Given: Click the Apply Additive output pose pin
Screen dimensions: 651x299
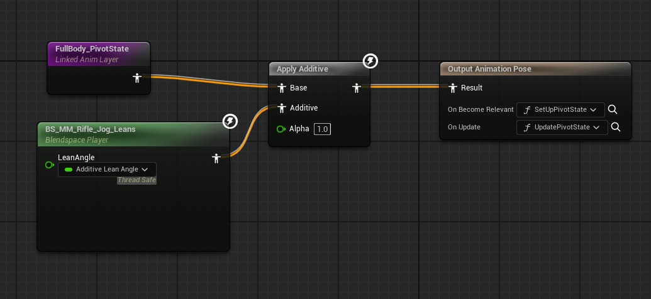Looking at the screenshot, I should (x=356, y=87).
